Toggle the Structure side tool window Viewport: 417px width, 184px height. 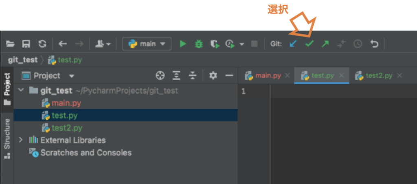7,139
